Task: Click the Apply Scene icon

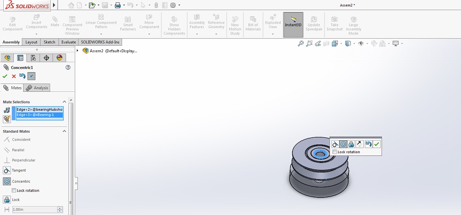Action: coord(382,43)
